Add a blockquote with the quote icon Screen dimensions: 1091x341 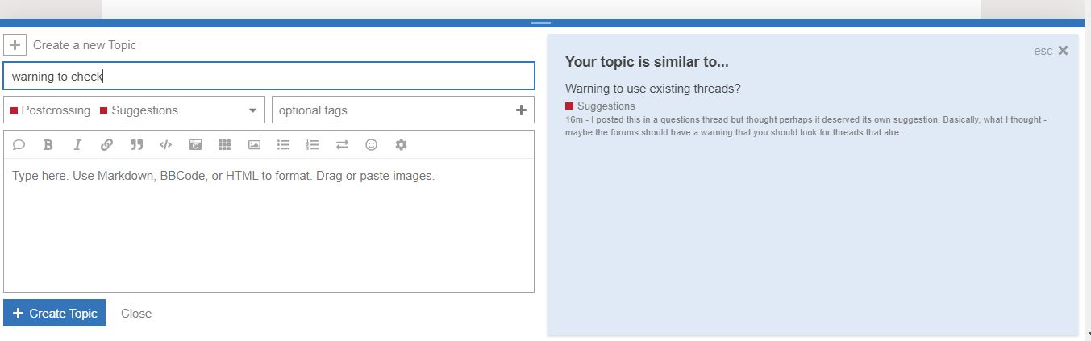(136, 145)
